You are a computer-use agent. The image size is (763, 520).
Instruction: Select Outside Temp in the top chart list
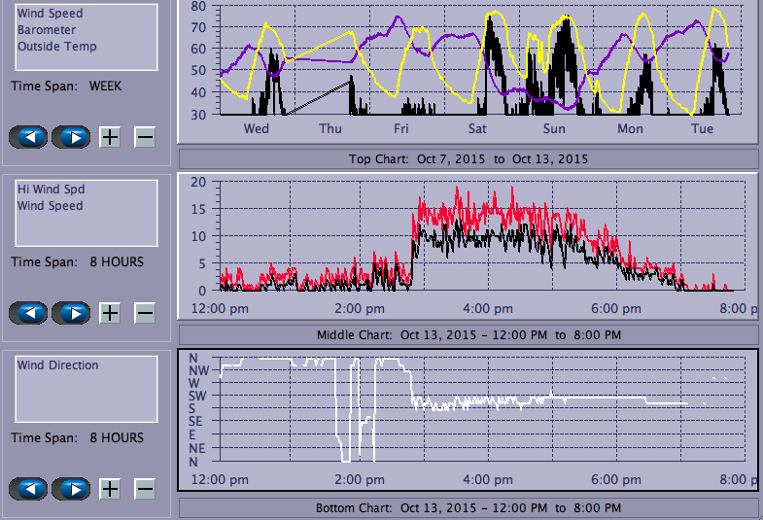point(56,46)
